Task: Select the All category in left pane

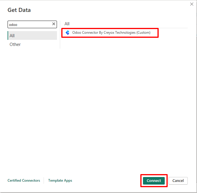Action: coord(32,35)
